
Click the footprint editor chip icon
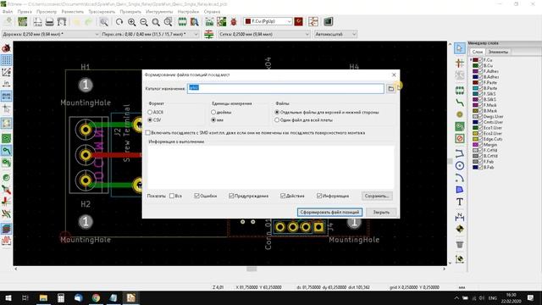point(182,22)
